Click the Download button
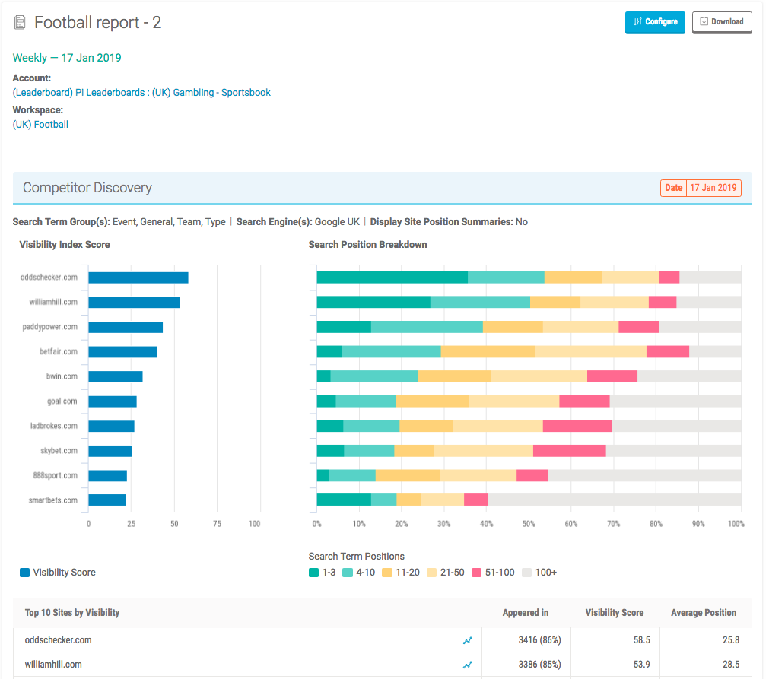769x679 pixels. pos(722,22)
